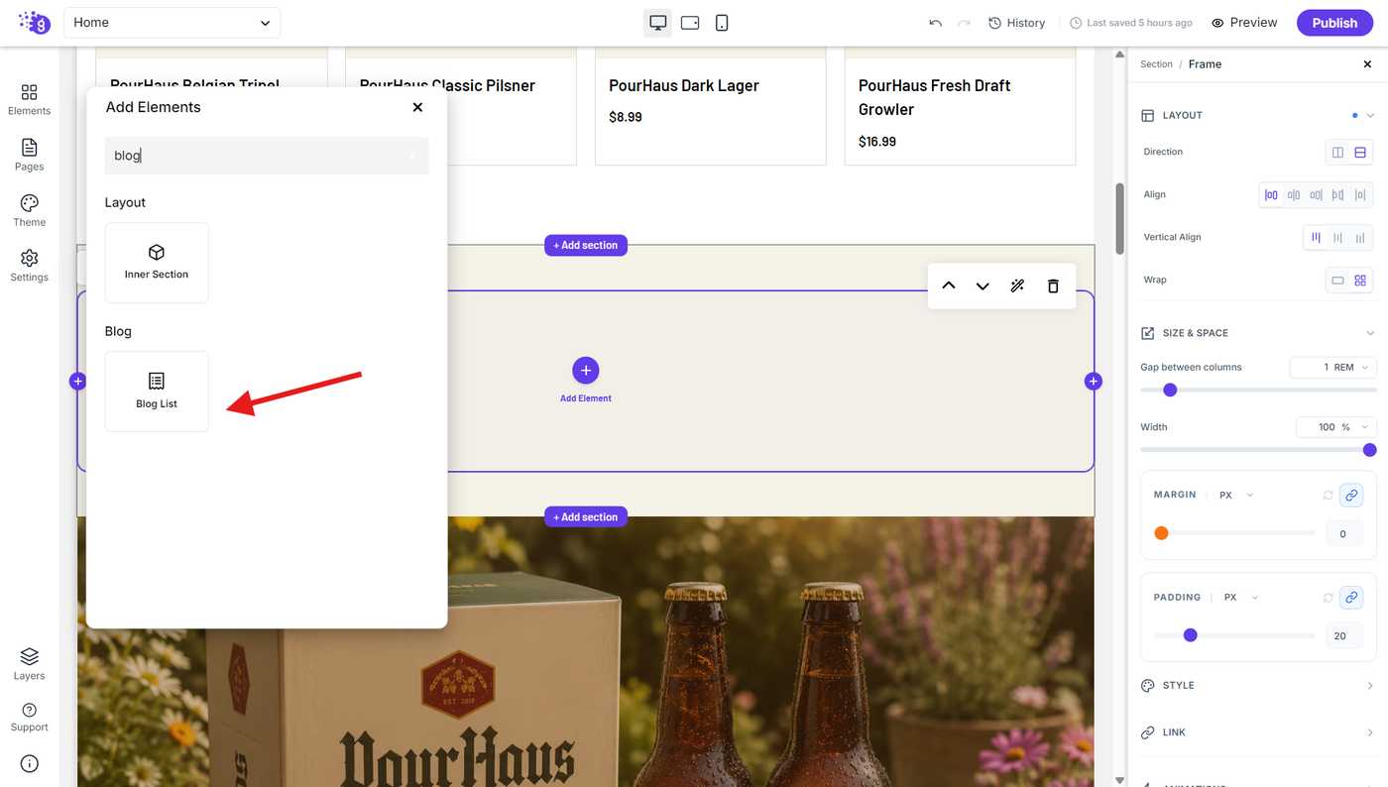This screenshot has width=1388, height=787.
Task: Click the undo arrow icon
Action: pyautogui.click(x=935, y=23)
